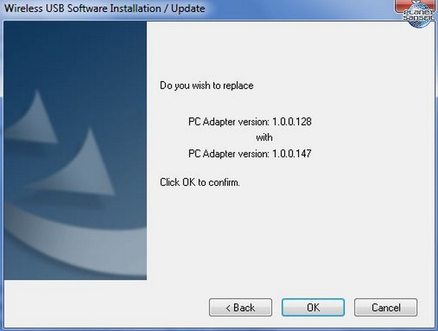Click the "Do you wish to replace" text
Viewport: 438px width, 331px height.
pyautogui.click(x=207, y=86)
